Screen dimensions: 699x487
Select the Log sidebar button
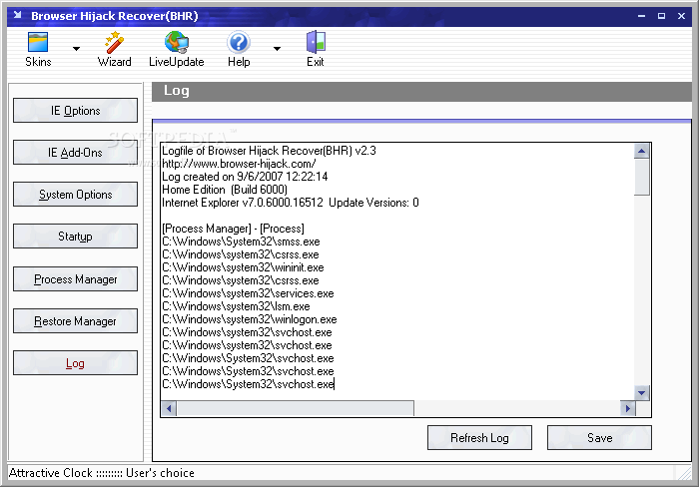click(75, 363)
